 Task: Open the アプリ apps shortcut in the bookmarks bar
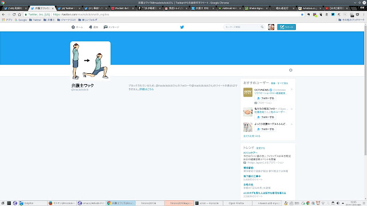[7, 20]
